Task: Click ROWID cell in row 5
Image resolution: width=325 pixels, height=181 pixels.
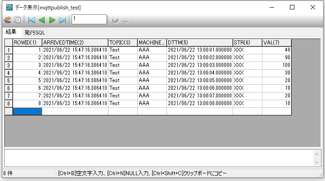Action: tap(27, 81)
